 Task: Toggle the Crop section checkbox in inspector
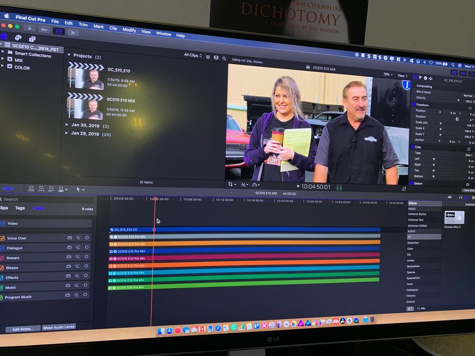click(413, 147)
